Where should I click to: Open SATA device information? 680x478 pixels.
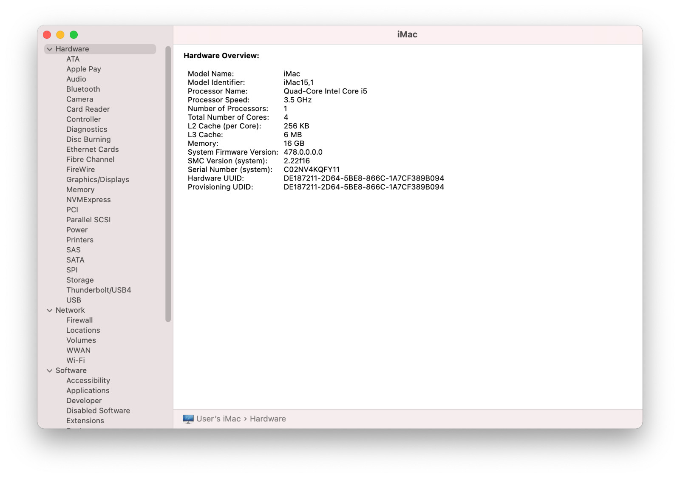[x=75, y=260]
